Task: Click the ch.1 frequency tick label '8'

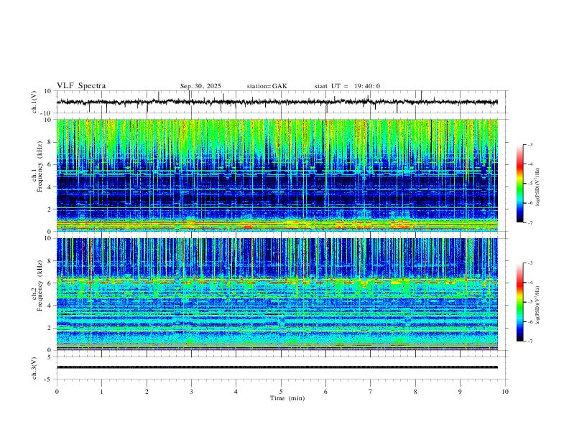Action: [50, 142]
